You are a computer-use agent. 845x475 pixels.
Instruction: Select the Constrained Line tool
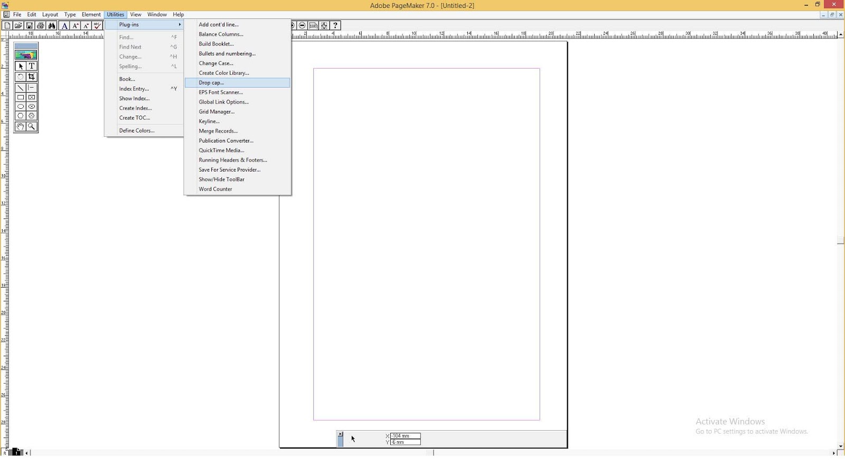click(32, 88)
